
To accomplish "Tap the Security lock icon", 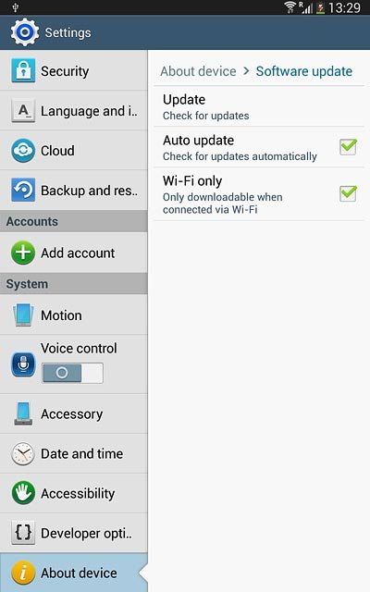I will (23, 70).
